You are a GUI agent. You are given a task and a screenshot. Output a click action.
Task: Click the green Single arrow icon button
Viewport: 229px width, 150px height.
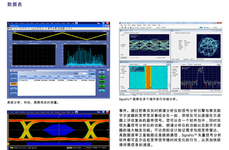102,82
